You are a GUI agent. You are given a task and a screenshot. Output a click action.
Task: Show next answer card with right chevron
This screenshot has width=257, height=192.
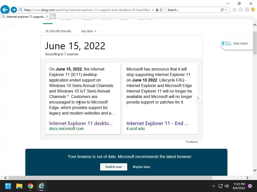198,98
